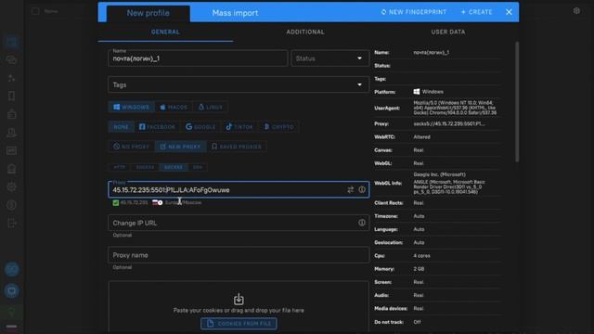Click the green proxy check status icon
Viewport: 594px width, 334px height.
click(x=116, y=202)
